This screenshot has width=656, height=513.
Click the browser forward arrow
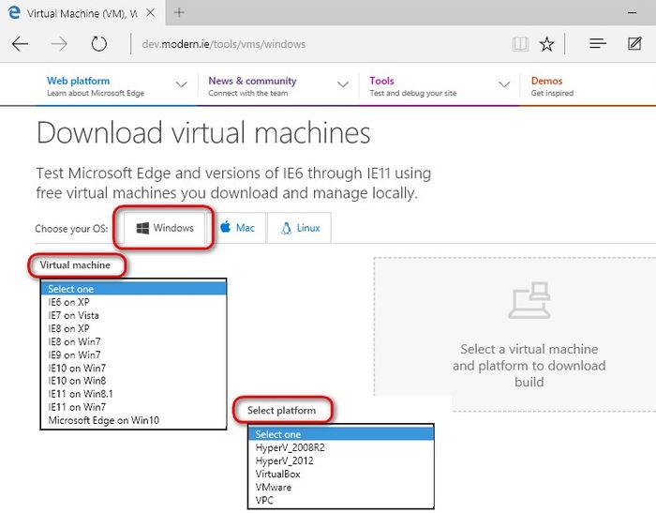59,44
